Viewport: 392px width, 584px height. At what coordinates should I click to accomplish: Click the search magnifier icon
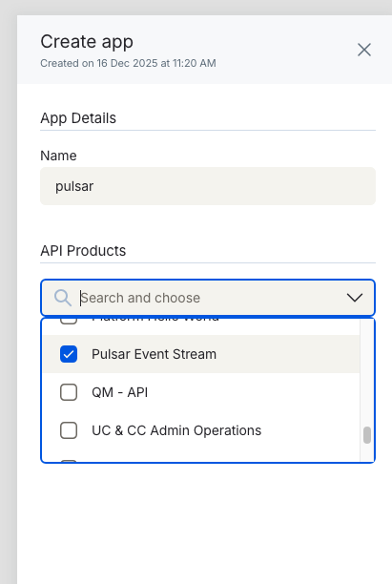(x=63, y=298)
